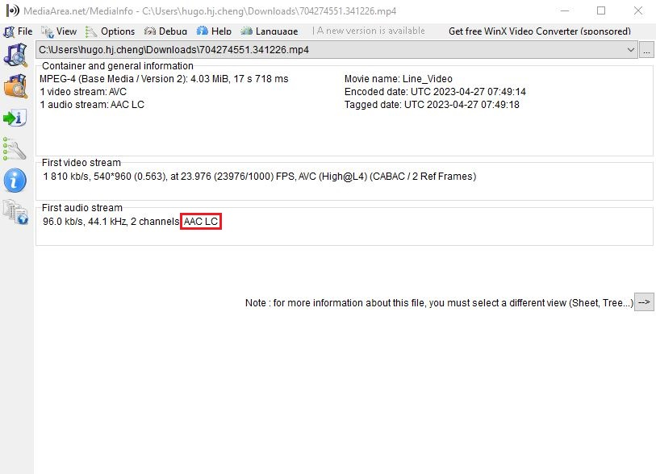This screenshot has width=656, height=474.
Task: Open the Language menu
Action: (x=270, y=31)
